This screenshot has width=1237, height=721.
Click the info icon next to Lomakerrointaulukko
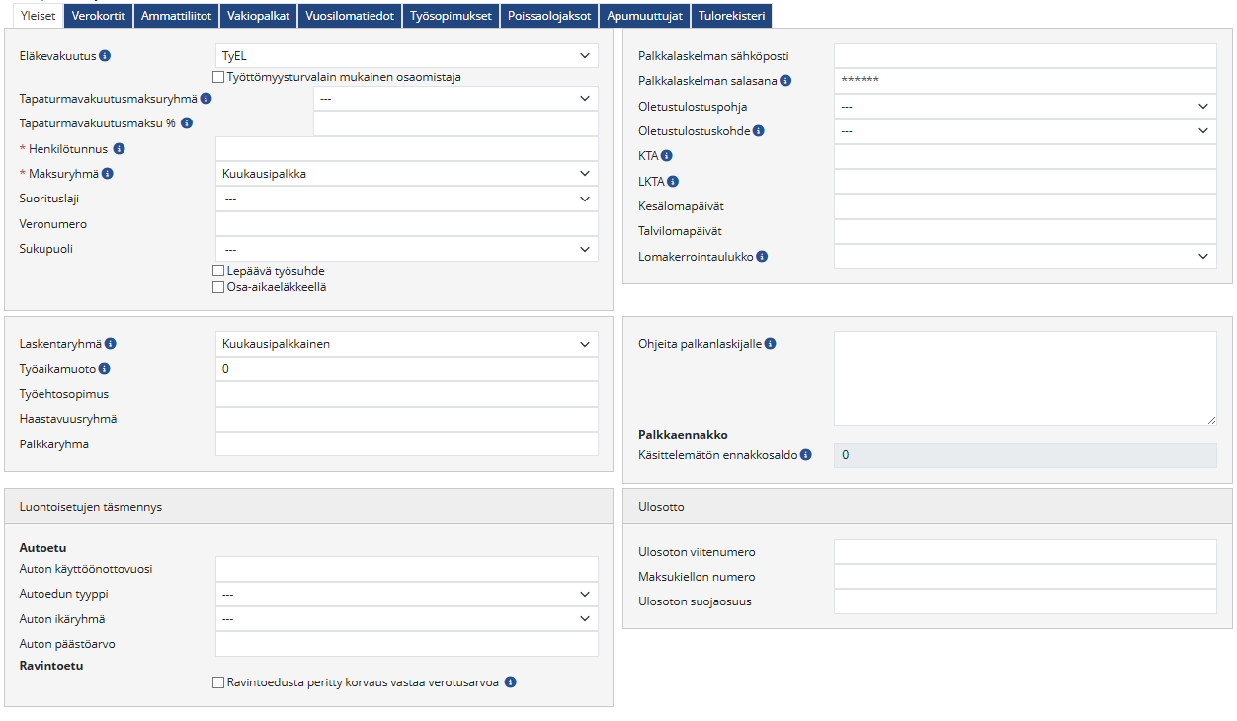click(x=763, y=257)
